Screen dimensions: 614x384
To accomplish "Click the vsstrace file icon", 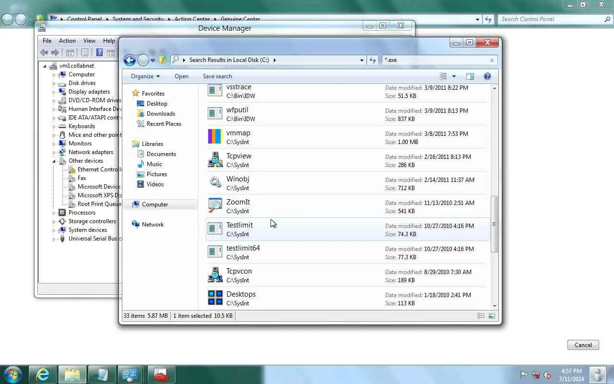I will point(215,90).
